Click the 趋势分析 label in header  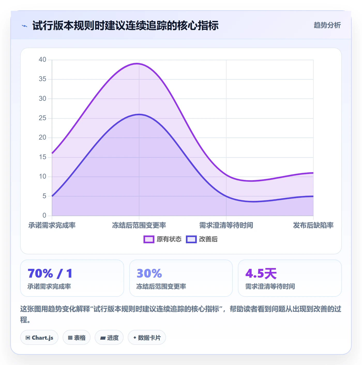pos(327,25)
